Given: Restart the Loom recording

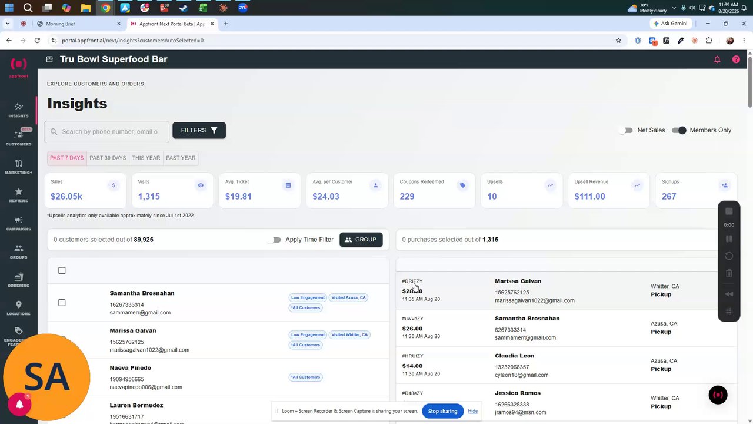Looking at the screenshot, I should pos(729,256).
